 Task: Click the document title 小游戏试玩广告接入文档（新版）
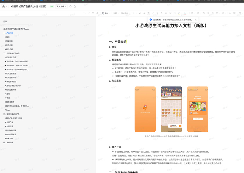29,6
